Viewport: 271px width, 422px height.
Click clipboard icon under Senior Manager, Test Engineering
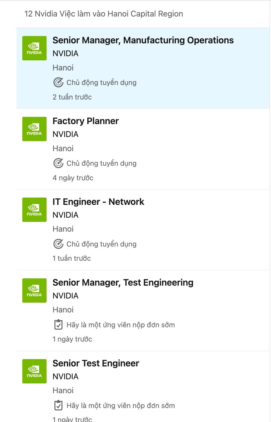click(58, 325)
